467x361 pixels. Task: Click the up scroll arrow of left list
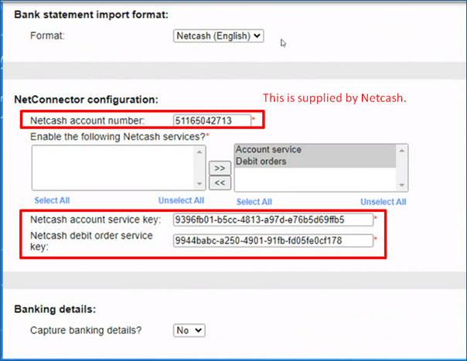[201, 151]
